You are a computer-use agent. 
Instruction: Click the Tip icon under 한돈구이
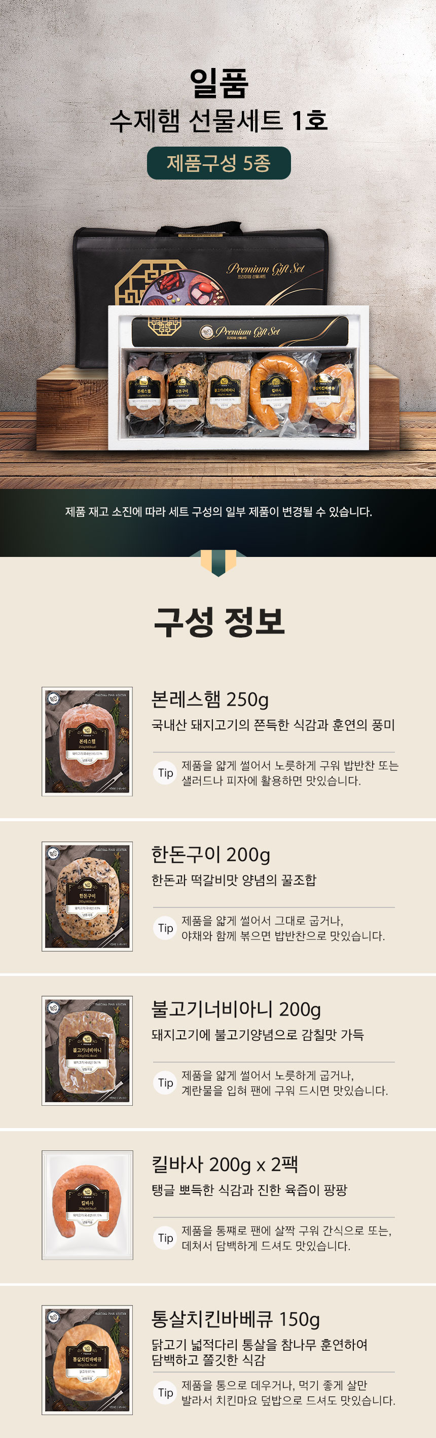point(165,928)
